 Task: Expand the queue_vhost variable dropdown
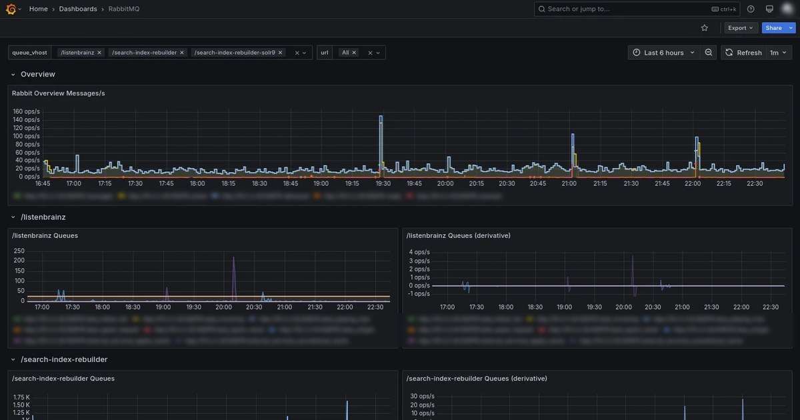[x=305, y=53]
